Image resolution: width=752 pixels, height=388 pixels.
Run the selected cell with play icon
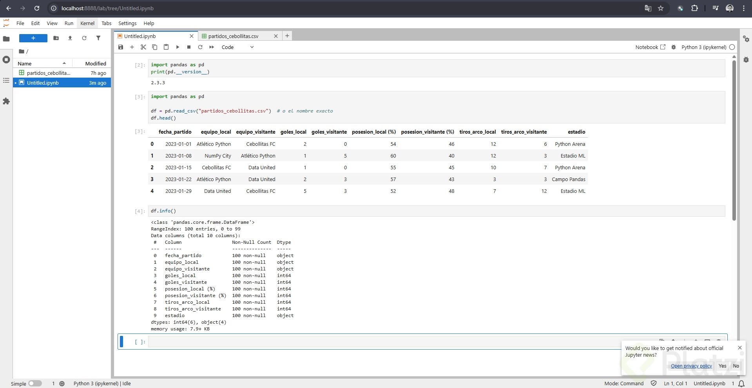178,47
